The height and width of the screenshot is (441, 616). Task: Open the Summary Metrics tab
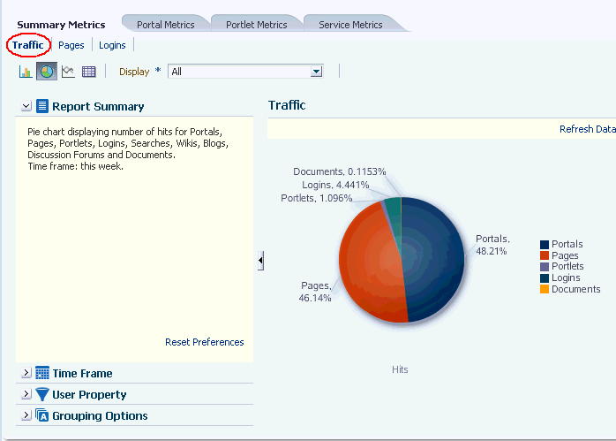click(x=61, y=25)
